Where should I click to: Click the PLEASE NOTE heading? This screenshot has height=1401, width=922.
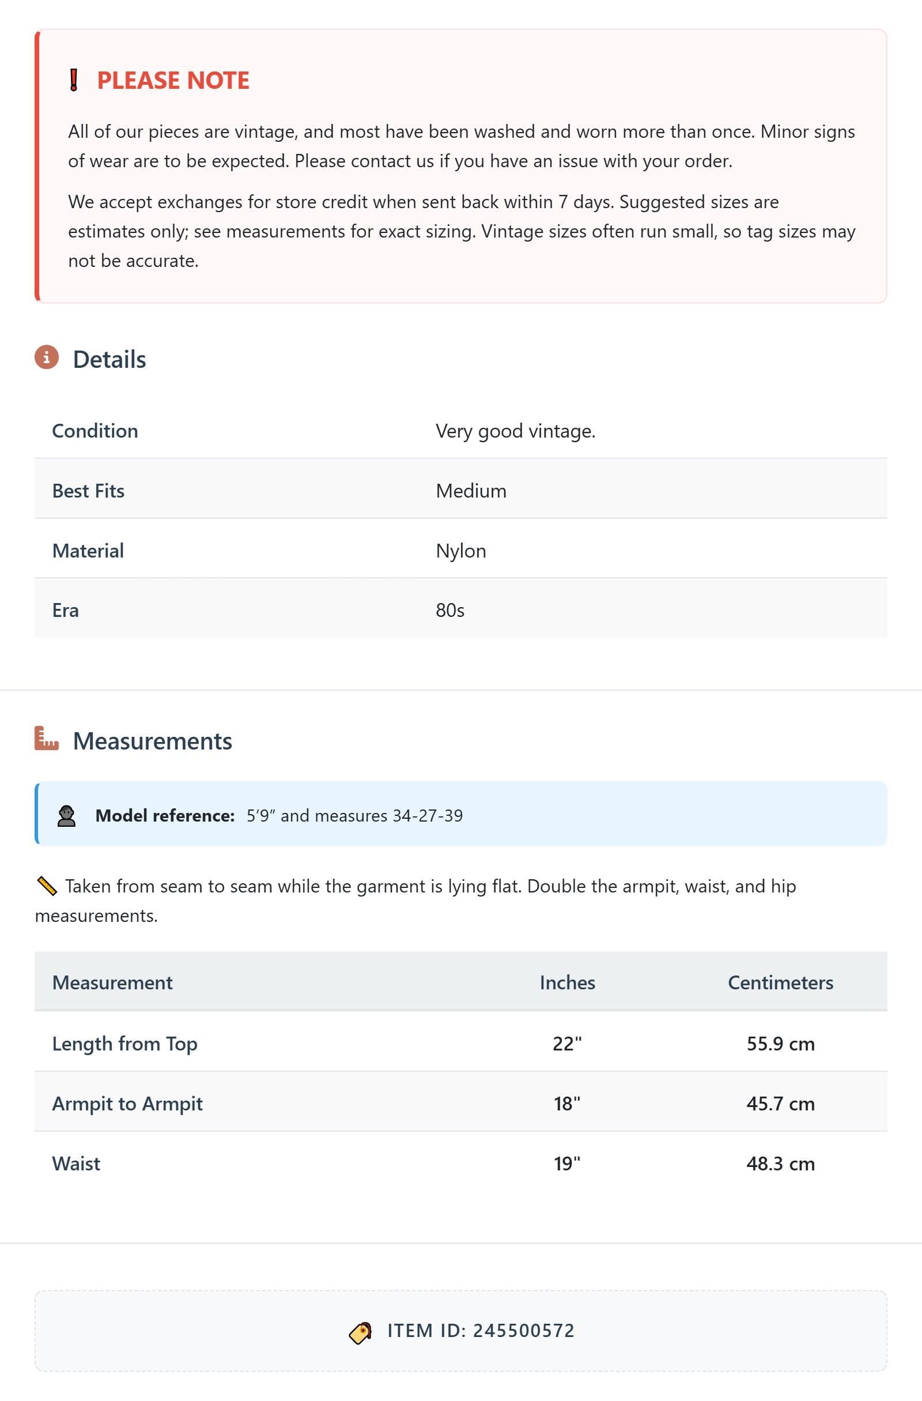(x=173, y=81)
